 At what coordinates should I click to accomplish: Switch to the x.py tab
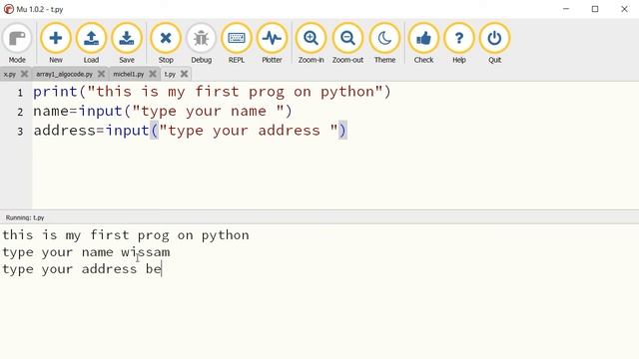9,74
